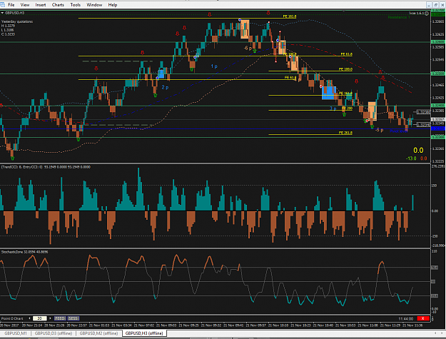Select the GBPUSD,H3 (offline) tab
The image size is (446, 339).
pyautogui.click(x=144, y=333)
